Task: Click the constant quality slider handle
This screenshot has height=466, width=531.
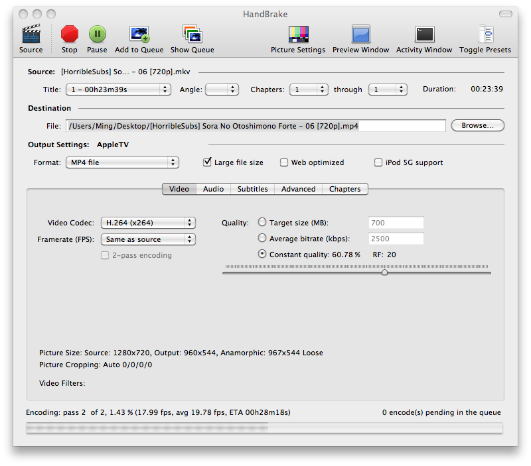Action: click(384, 272)
